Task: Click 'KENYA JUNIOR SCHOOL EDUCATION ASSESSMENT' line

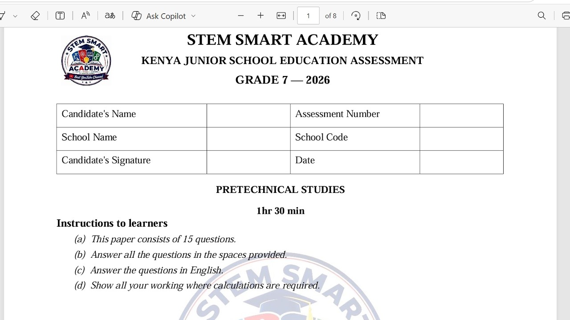Action: (282, 61)
